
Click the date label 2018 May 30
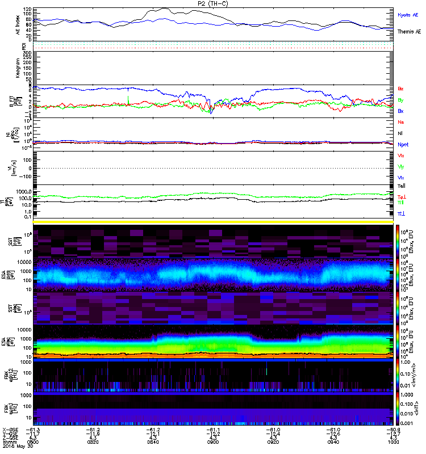click(18, 446)
